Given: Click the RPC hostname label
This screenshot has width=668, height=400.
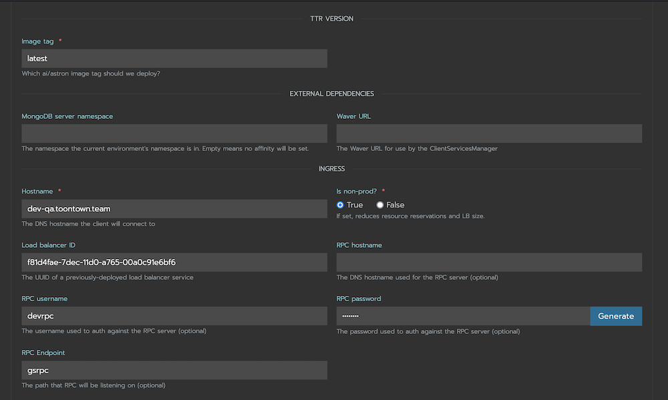Looking at the screenshot, I should tap(359, 245).
